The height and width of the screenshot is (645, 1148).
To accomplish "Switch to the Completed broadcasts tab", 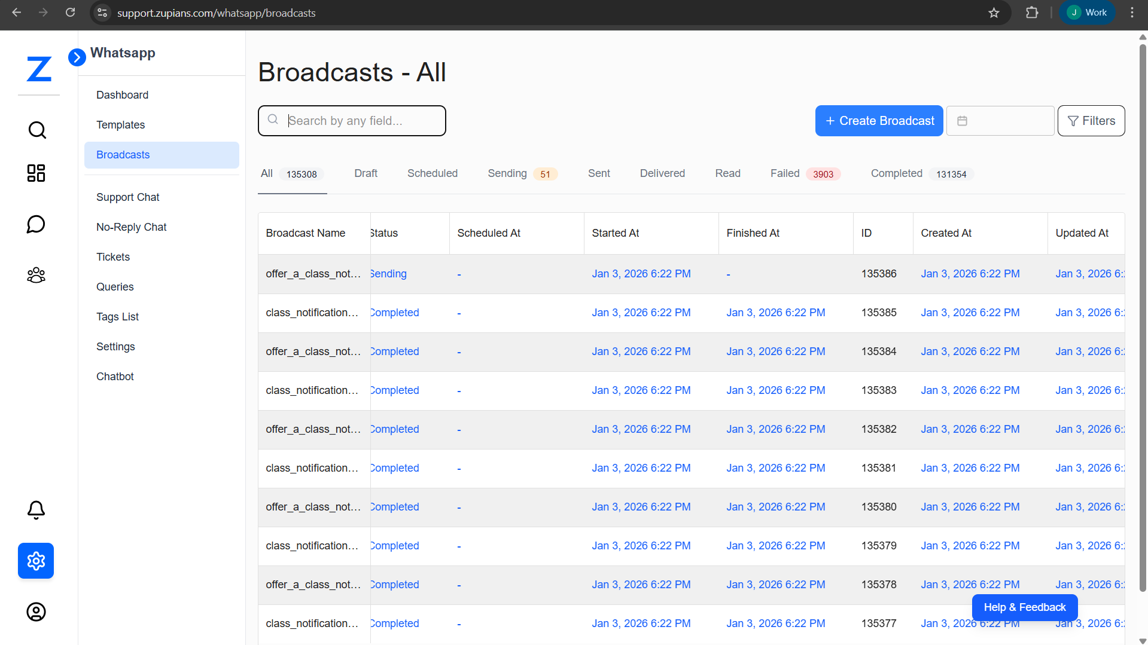I will pyautogui.click(x=896, y=173).
